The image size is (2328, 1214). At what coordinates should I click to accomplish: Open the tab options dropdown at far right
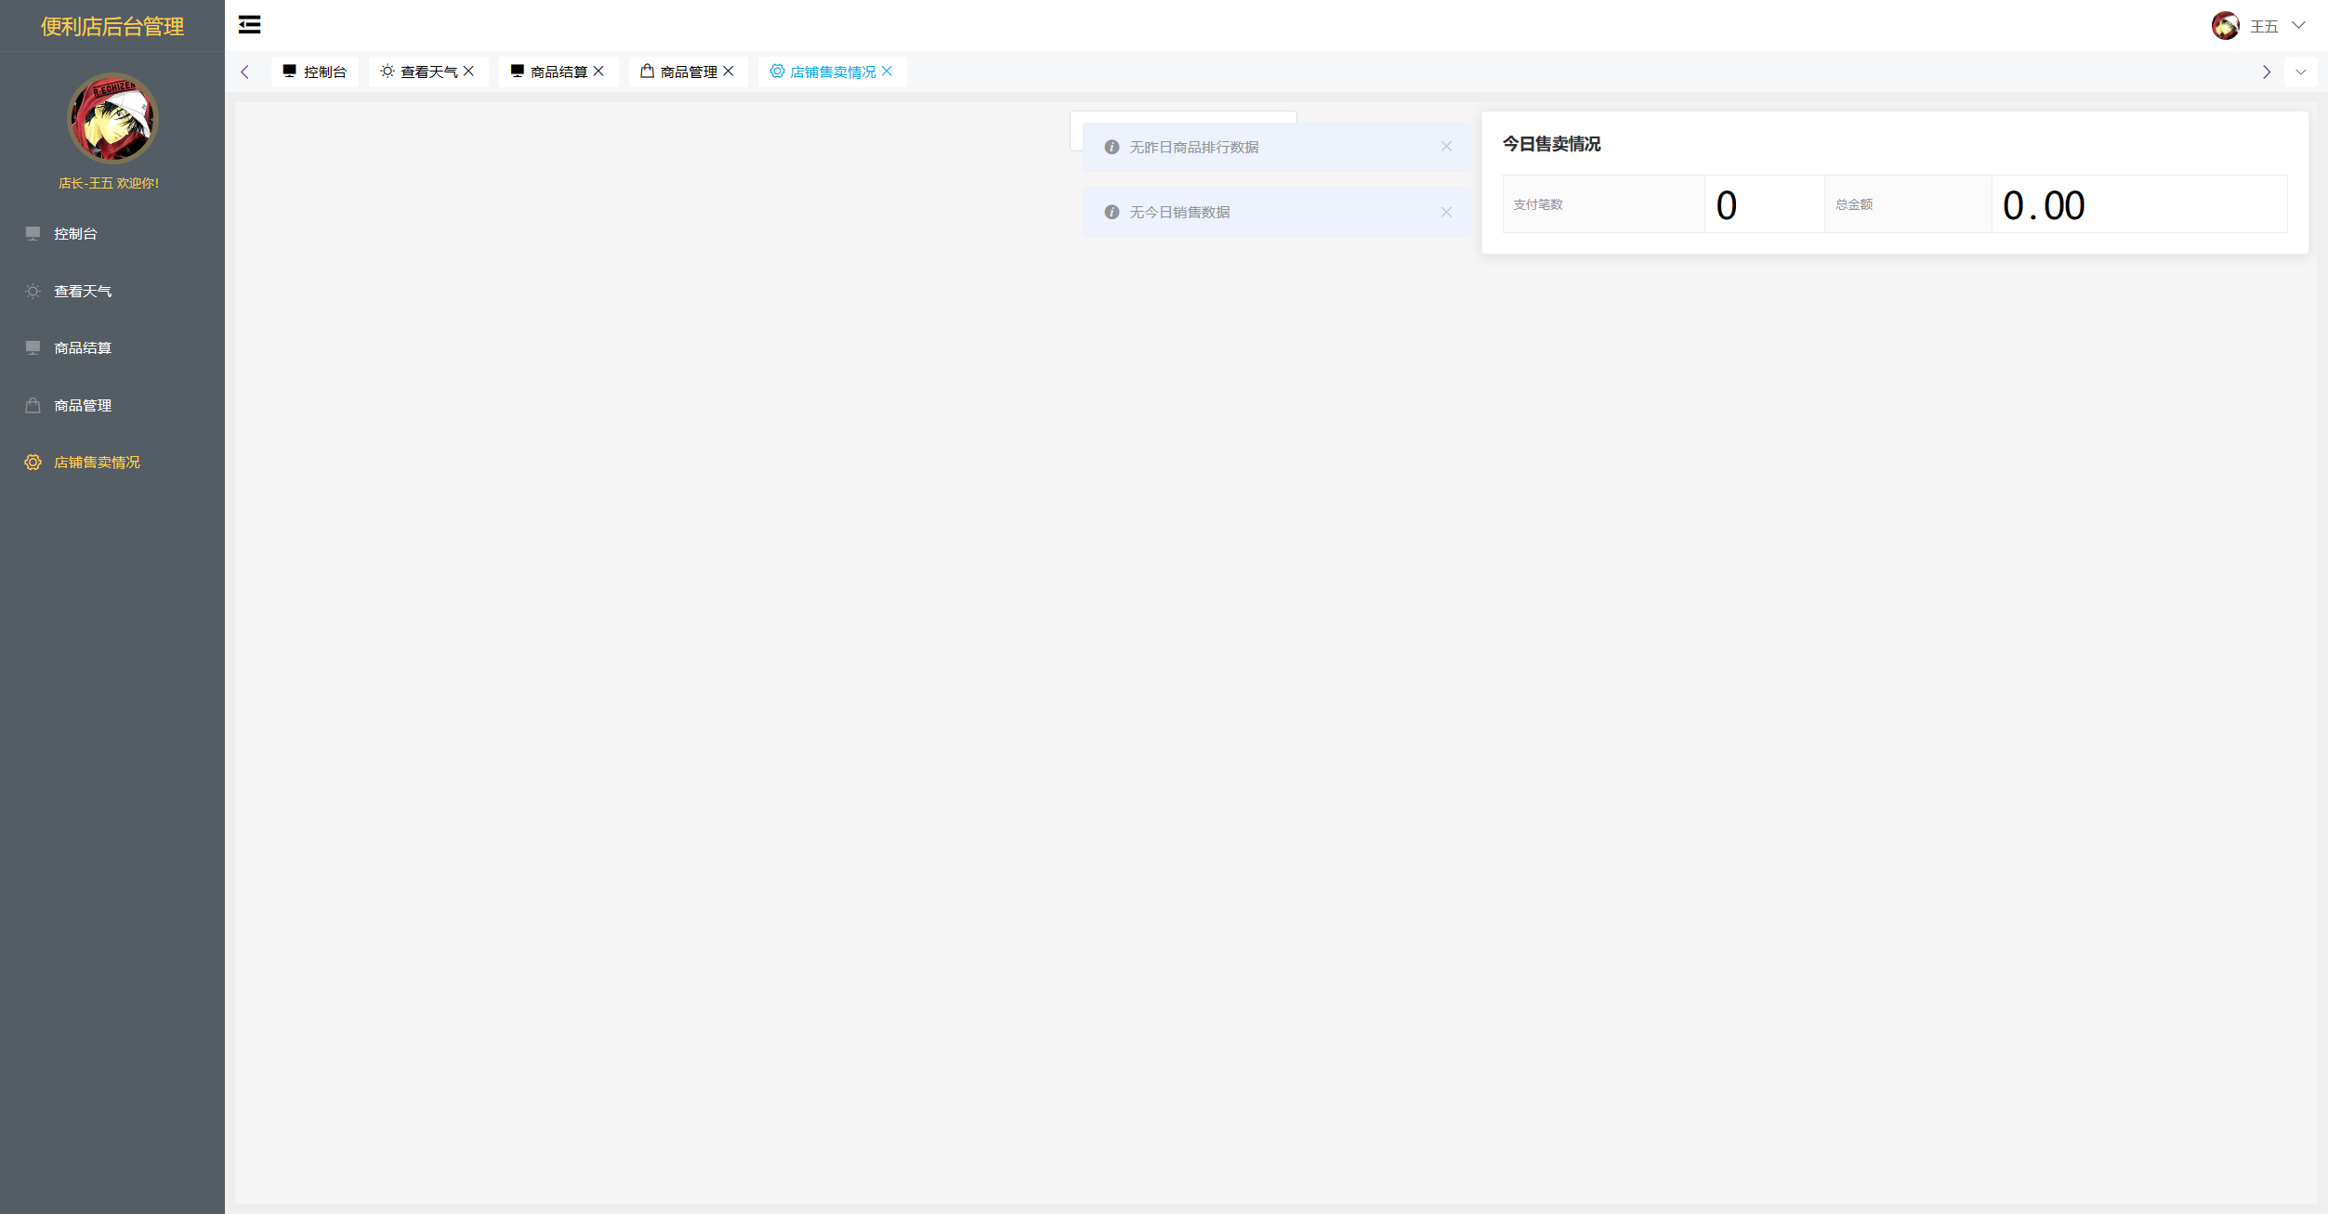2300,72
